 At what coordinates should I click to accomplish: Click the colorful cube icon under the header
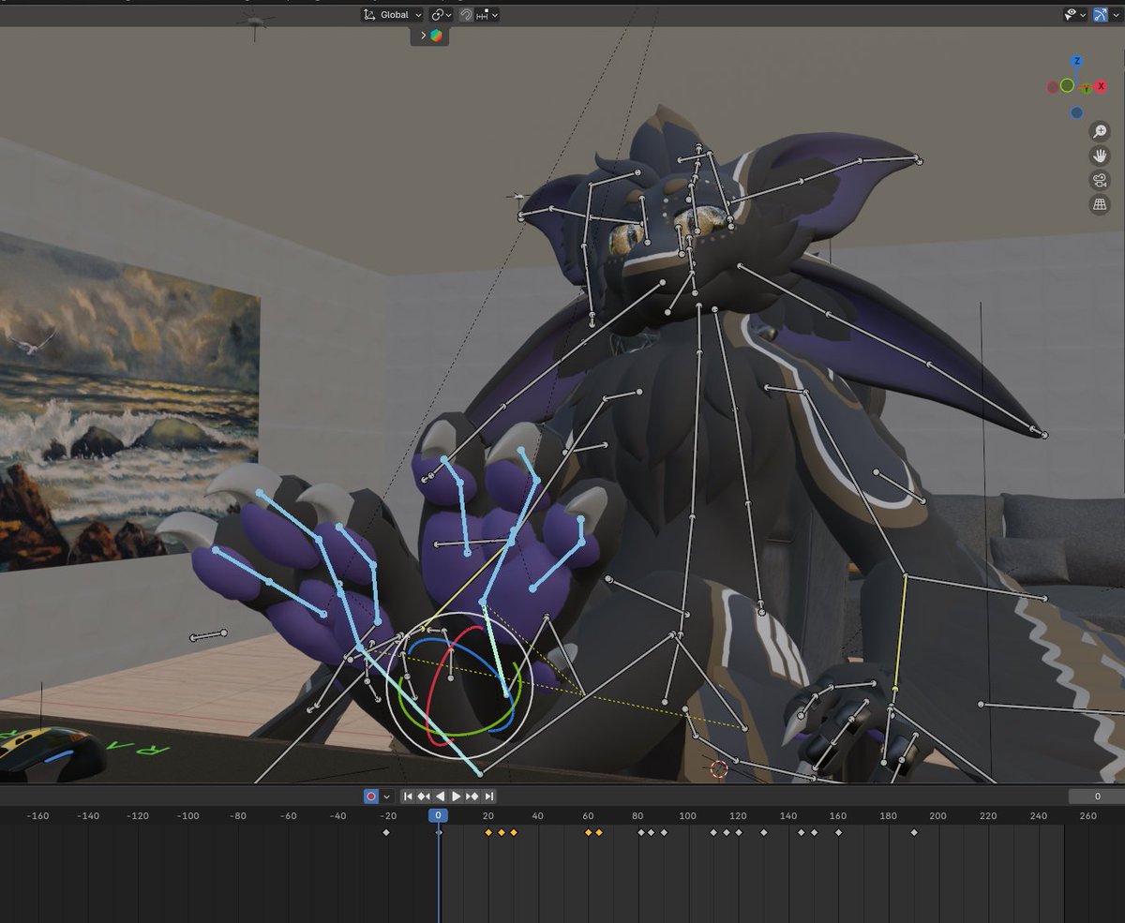(437, 36)
